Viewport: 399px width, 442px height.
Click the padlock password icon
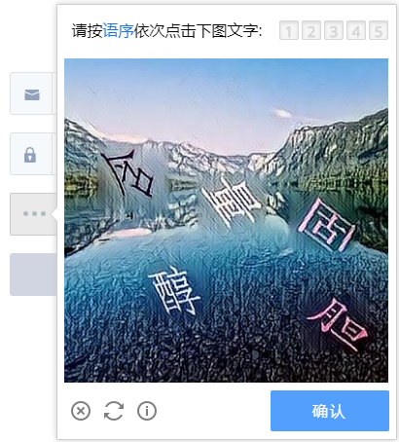click(x=30, y=155)
